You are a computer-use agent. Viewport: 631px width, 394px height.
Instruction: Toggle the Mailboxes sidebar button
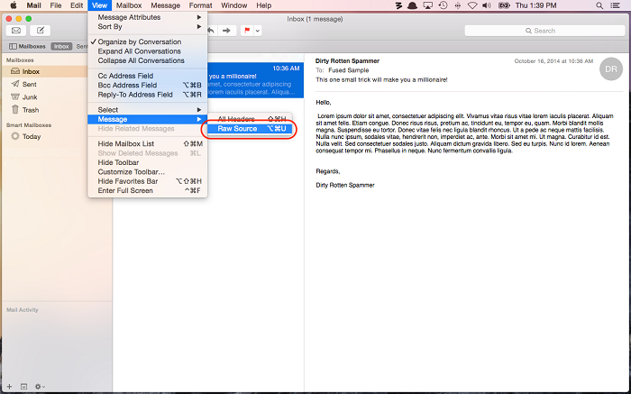tap(27, 46)
